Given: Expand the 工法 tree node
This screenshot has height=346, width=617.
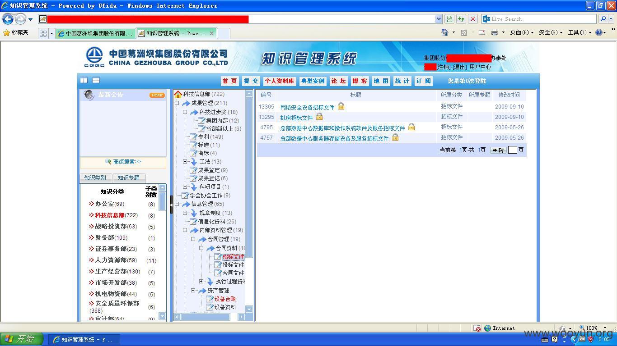Looking at the screenshot, I should click(185, 161).
